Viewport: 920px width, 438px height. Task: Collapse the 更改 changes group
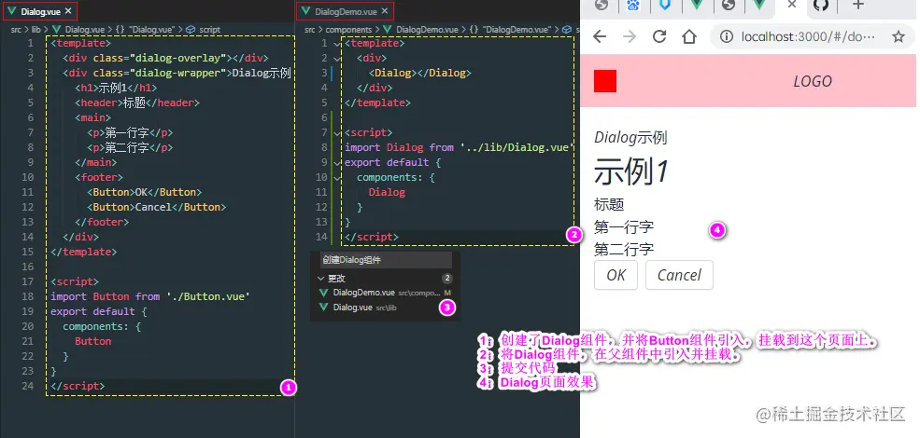click(x=321, y=278)
